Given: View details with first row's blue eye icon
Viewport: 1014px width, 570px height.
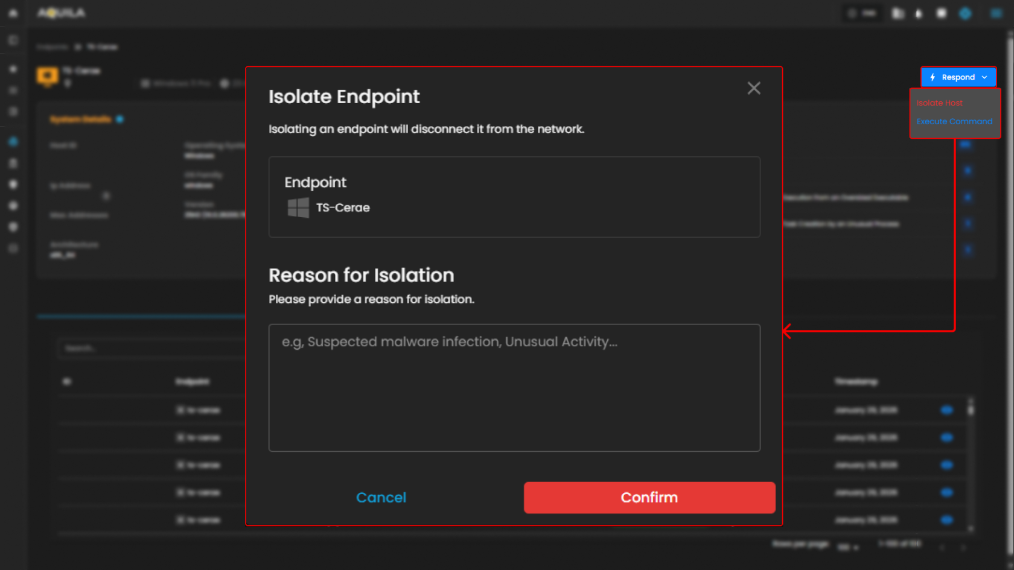Looking at the screenshot, I should click(x=946, y=410).
